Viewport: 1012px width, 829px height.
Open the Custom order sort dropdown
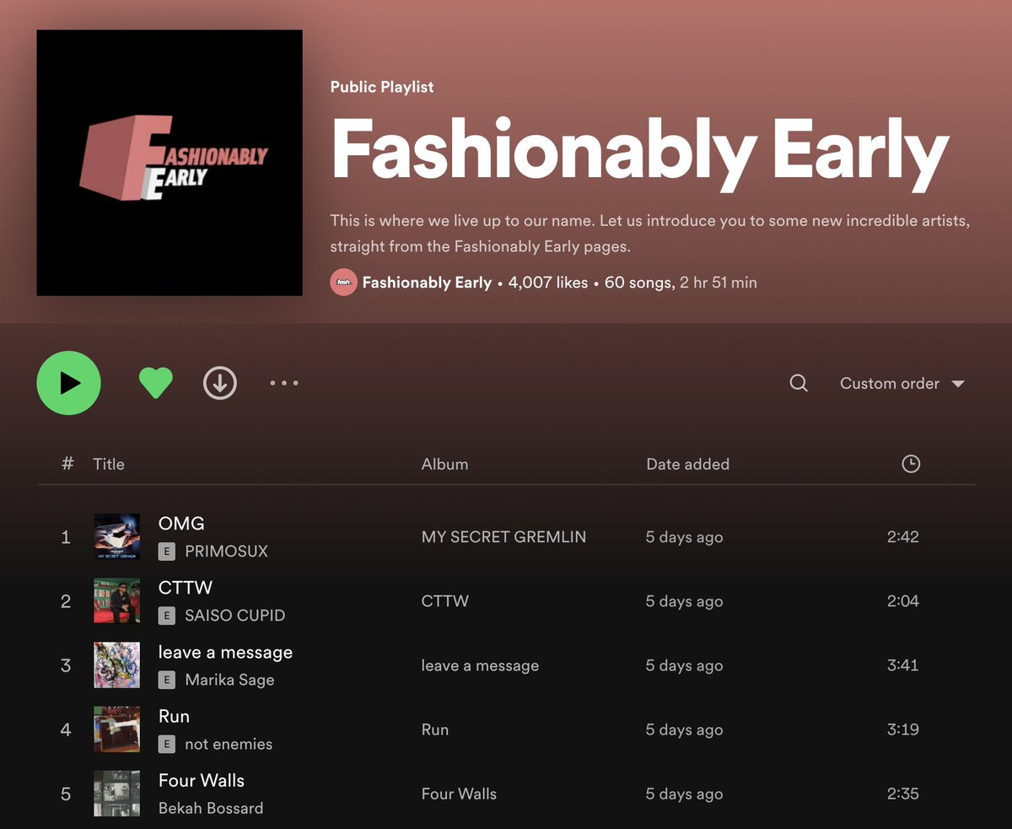(x=902, y=384)
